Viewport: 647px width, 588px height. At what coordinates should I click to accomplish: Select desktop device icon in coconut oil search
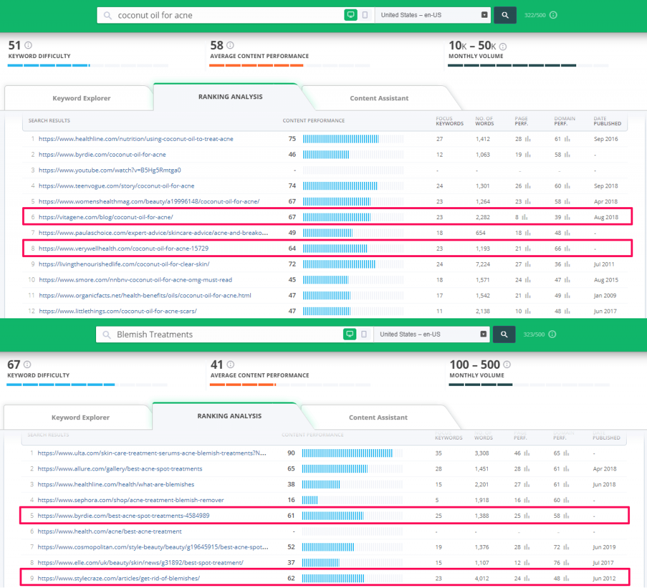(351, 15)
